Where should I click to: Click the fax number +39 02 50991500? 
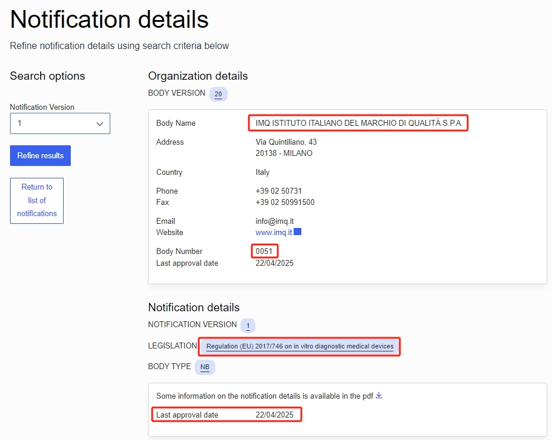pyautogui.click(x=285, y=203)
